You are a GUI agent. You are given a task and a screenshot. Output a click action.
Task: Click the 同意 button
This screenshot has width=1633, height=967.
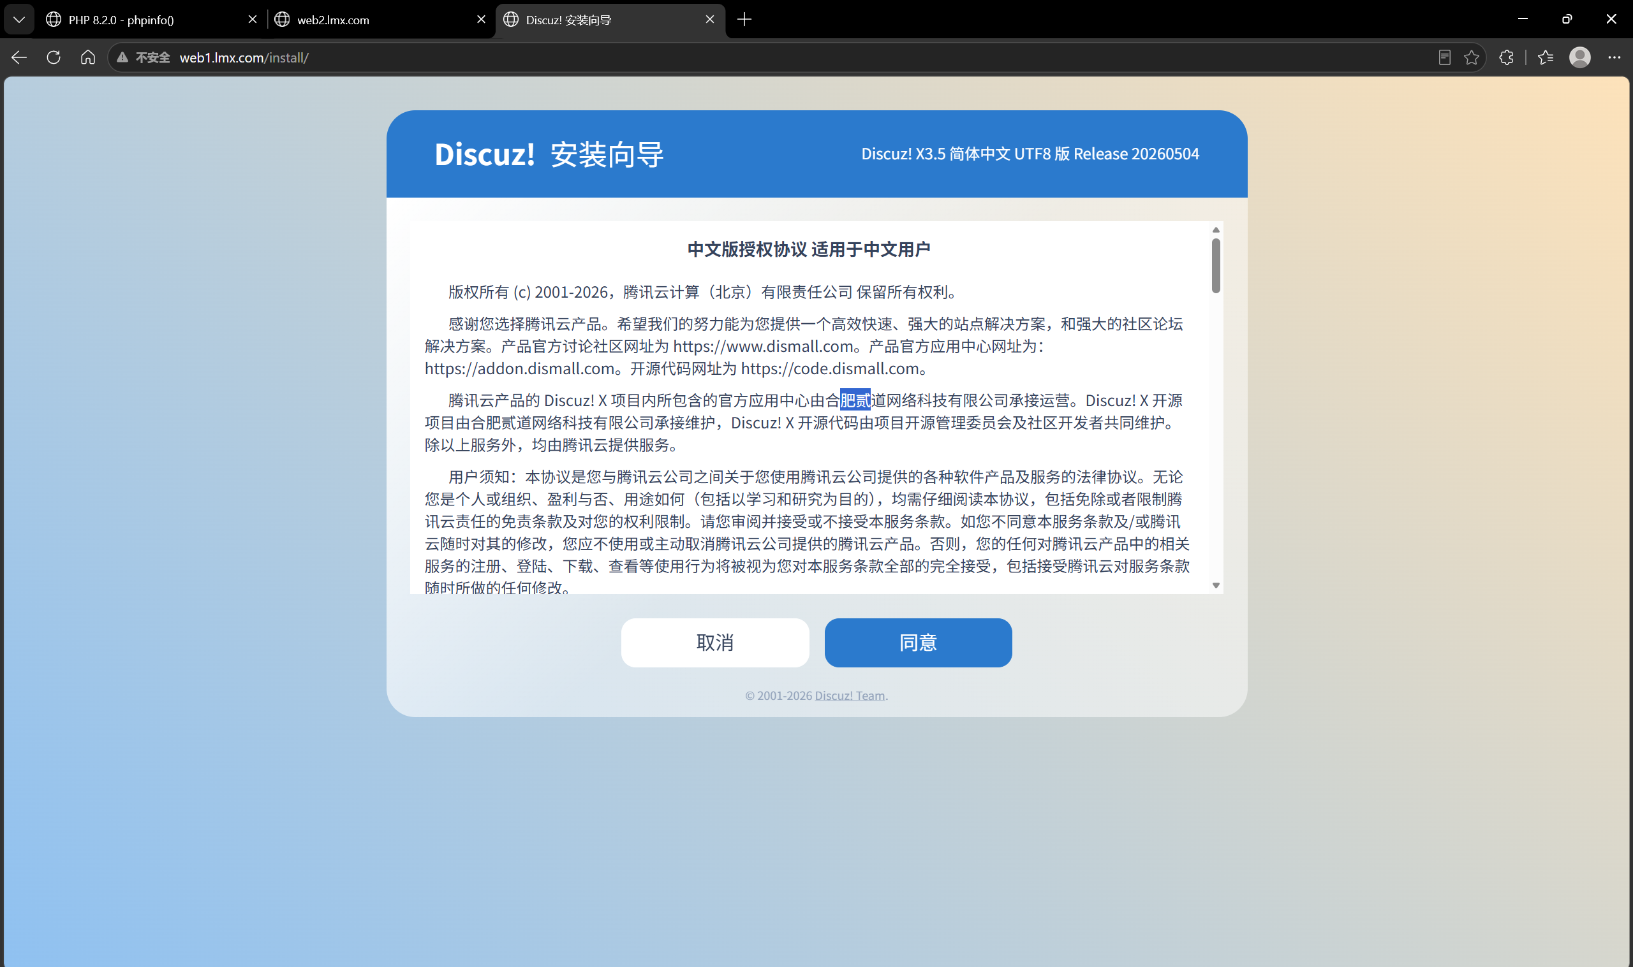(918, 643)
